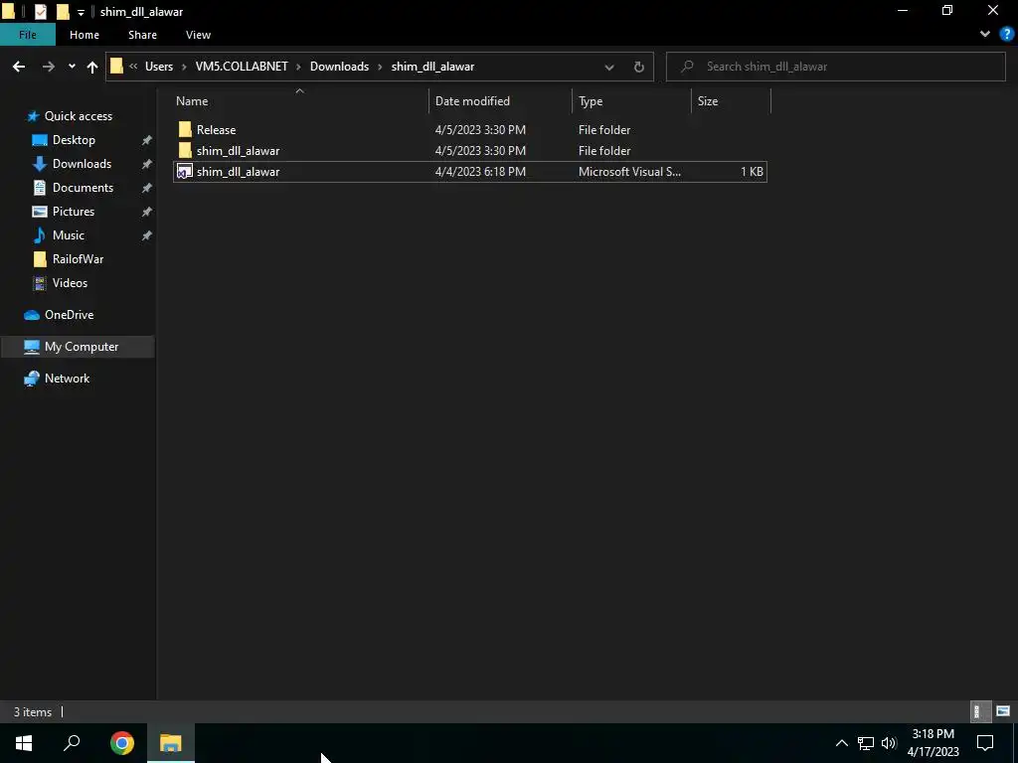This screenshot has width=1018, height=763.
Task: Open the notification center icon
Action: [x=985, y=743]
